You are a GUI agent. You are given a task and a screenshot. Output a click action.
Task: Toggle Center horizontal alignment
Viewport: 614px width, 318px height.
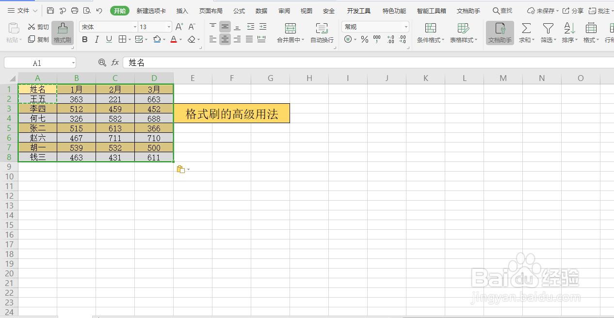click(225, 39)
